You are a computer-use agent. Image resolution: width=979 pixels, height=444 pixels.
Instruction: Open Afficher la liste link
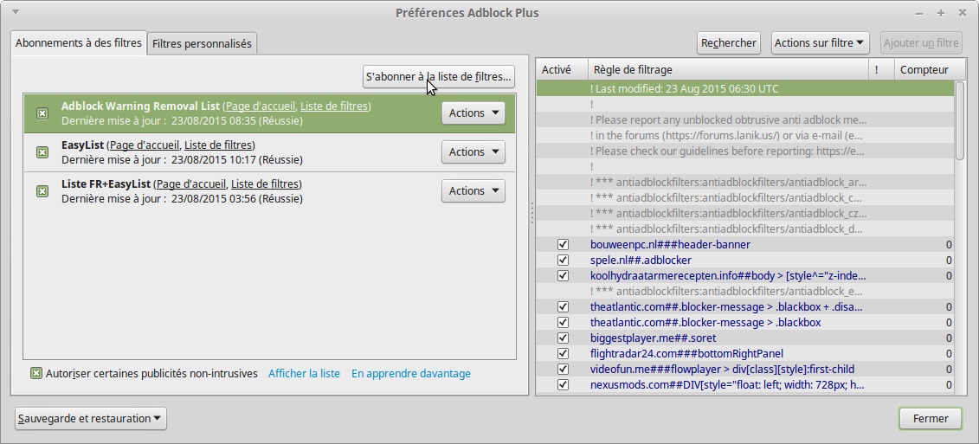[304, 373]
